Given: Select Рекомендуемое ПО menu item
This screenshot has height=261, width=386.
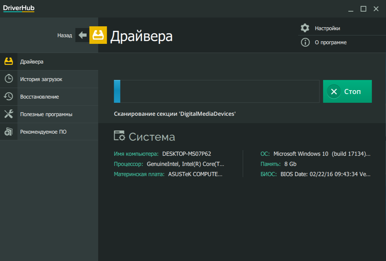Looking at the screenshot, I should [x=49, y=132].
